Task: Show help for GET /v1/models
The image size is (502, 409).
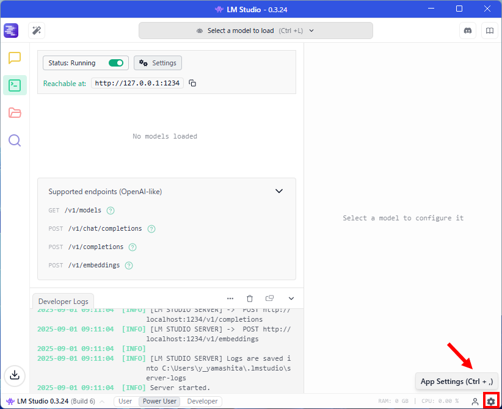Action: pyautogui.click(x=111, y=211)
